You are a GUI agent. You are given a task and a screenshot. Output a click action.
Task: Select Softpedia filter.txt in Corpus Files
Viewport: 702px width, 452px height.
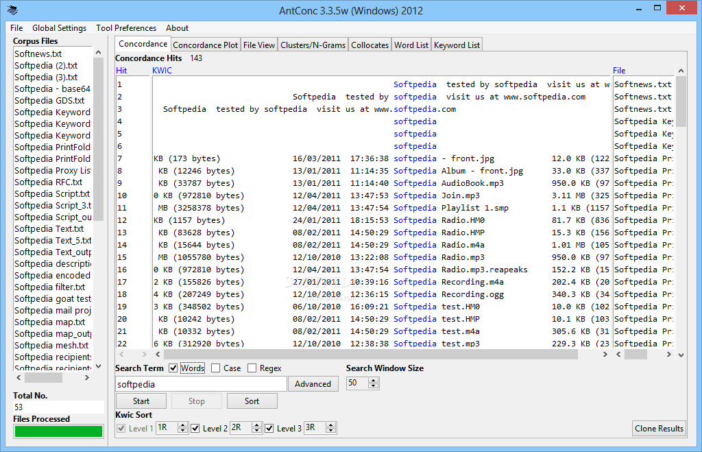coord(49,287)
